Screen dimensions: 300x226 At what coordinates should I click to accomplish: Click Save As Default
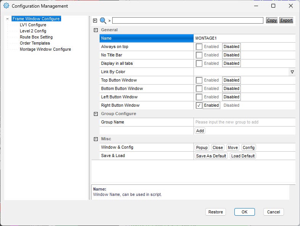click(x=211, y=156)
